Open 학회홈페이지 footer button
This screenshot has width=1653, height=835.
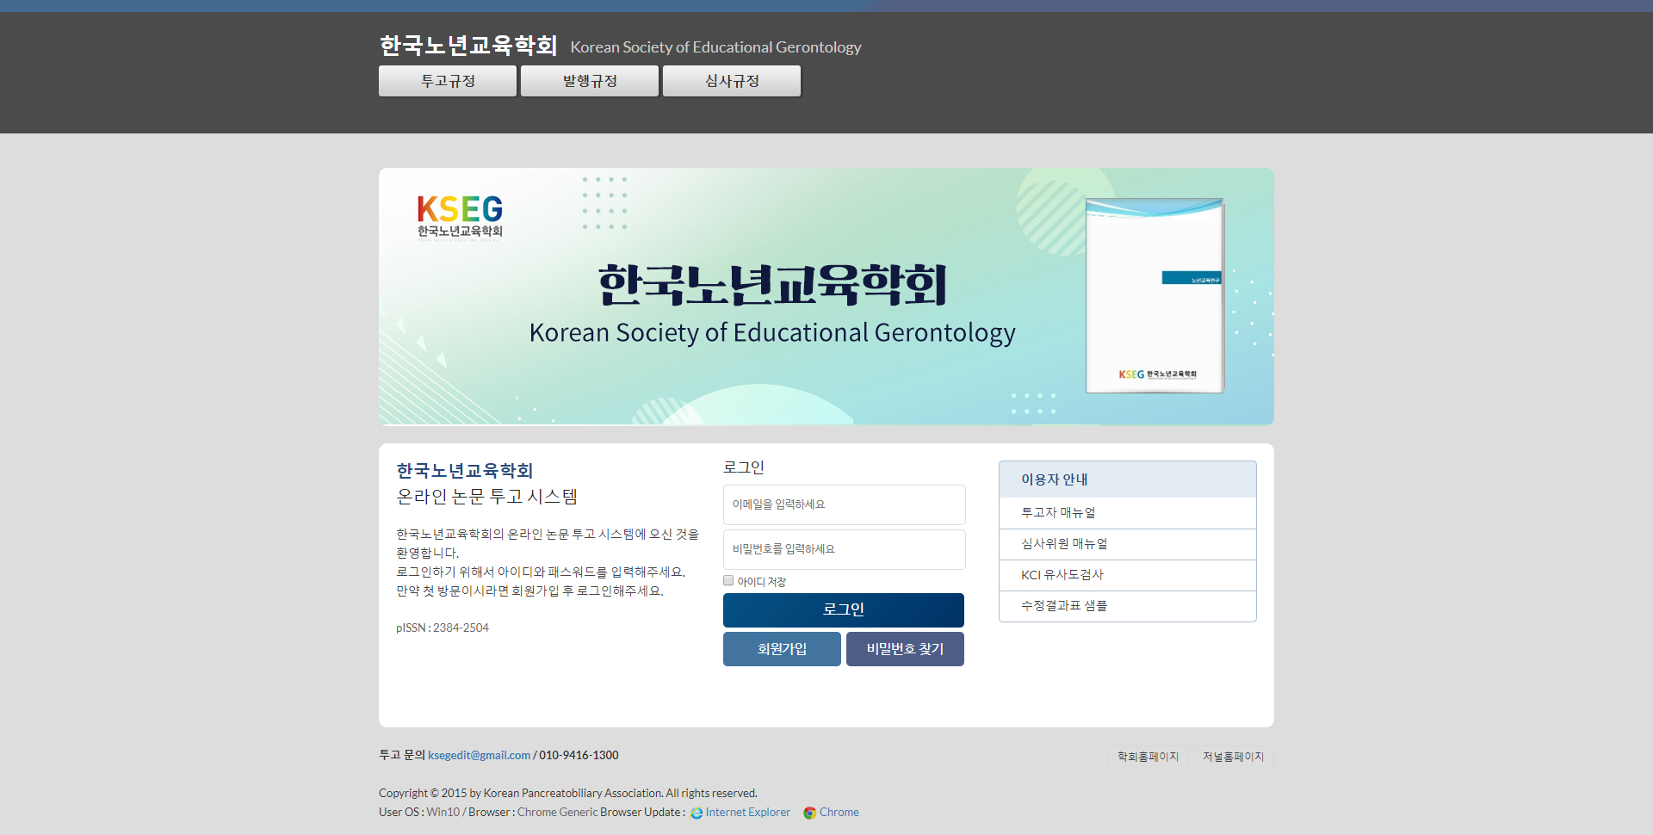(1148, 757)
